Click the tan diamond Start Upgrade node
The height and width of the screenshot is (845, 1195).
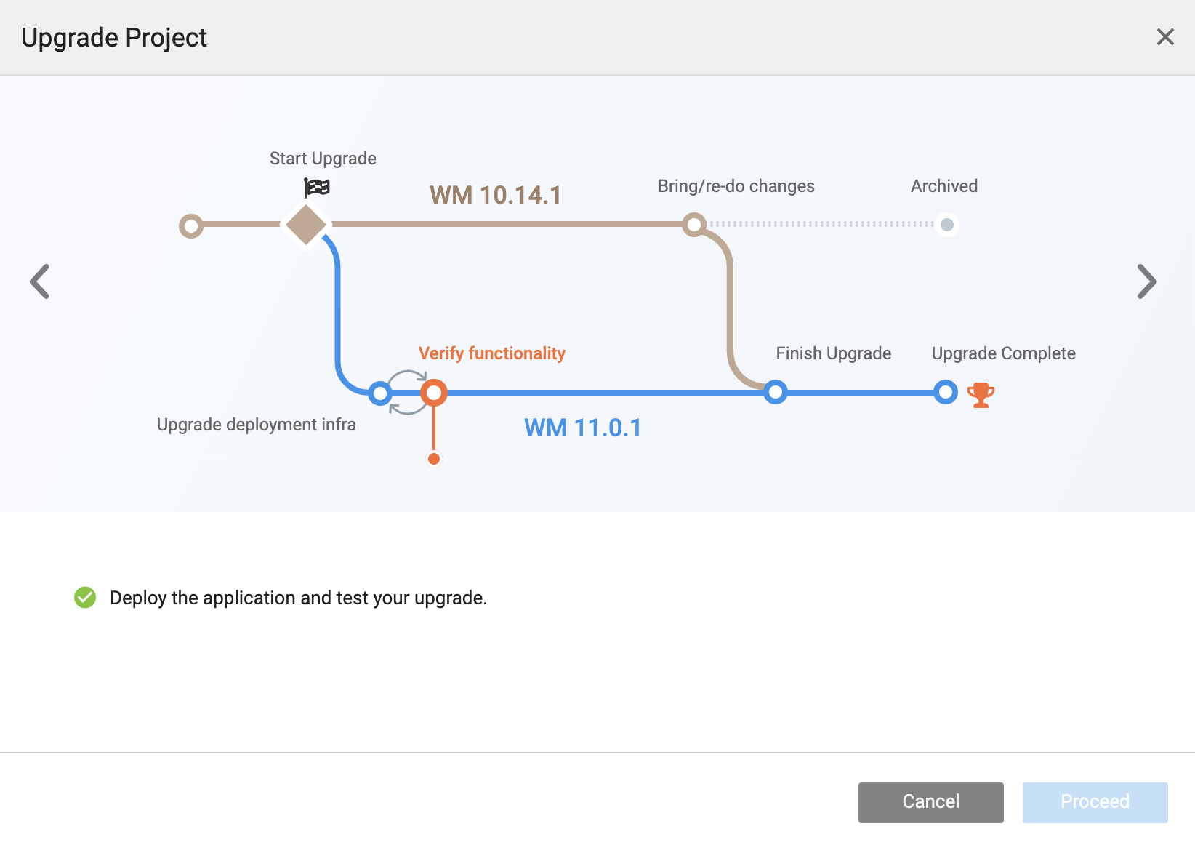[306, 225]
